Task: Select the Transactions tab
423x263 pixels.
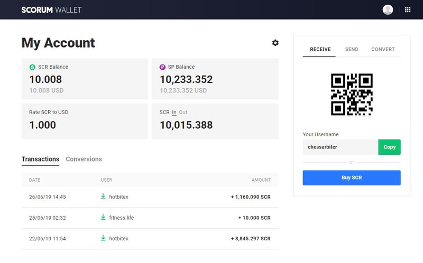Action: pyautogui.click(x=41, y=159)
